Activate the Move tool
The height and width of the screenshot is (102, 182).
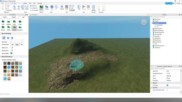point(19,7)
